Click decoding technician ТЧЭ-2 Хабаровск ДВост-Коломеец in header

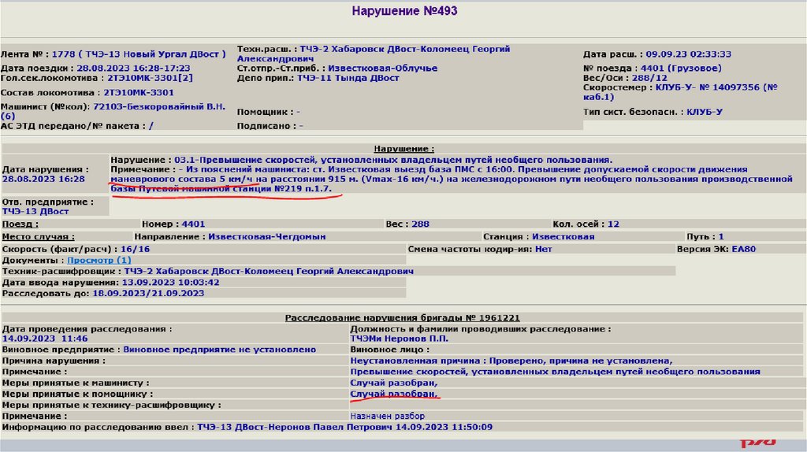point(404,49)
